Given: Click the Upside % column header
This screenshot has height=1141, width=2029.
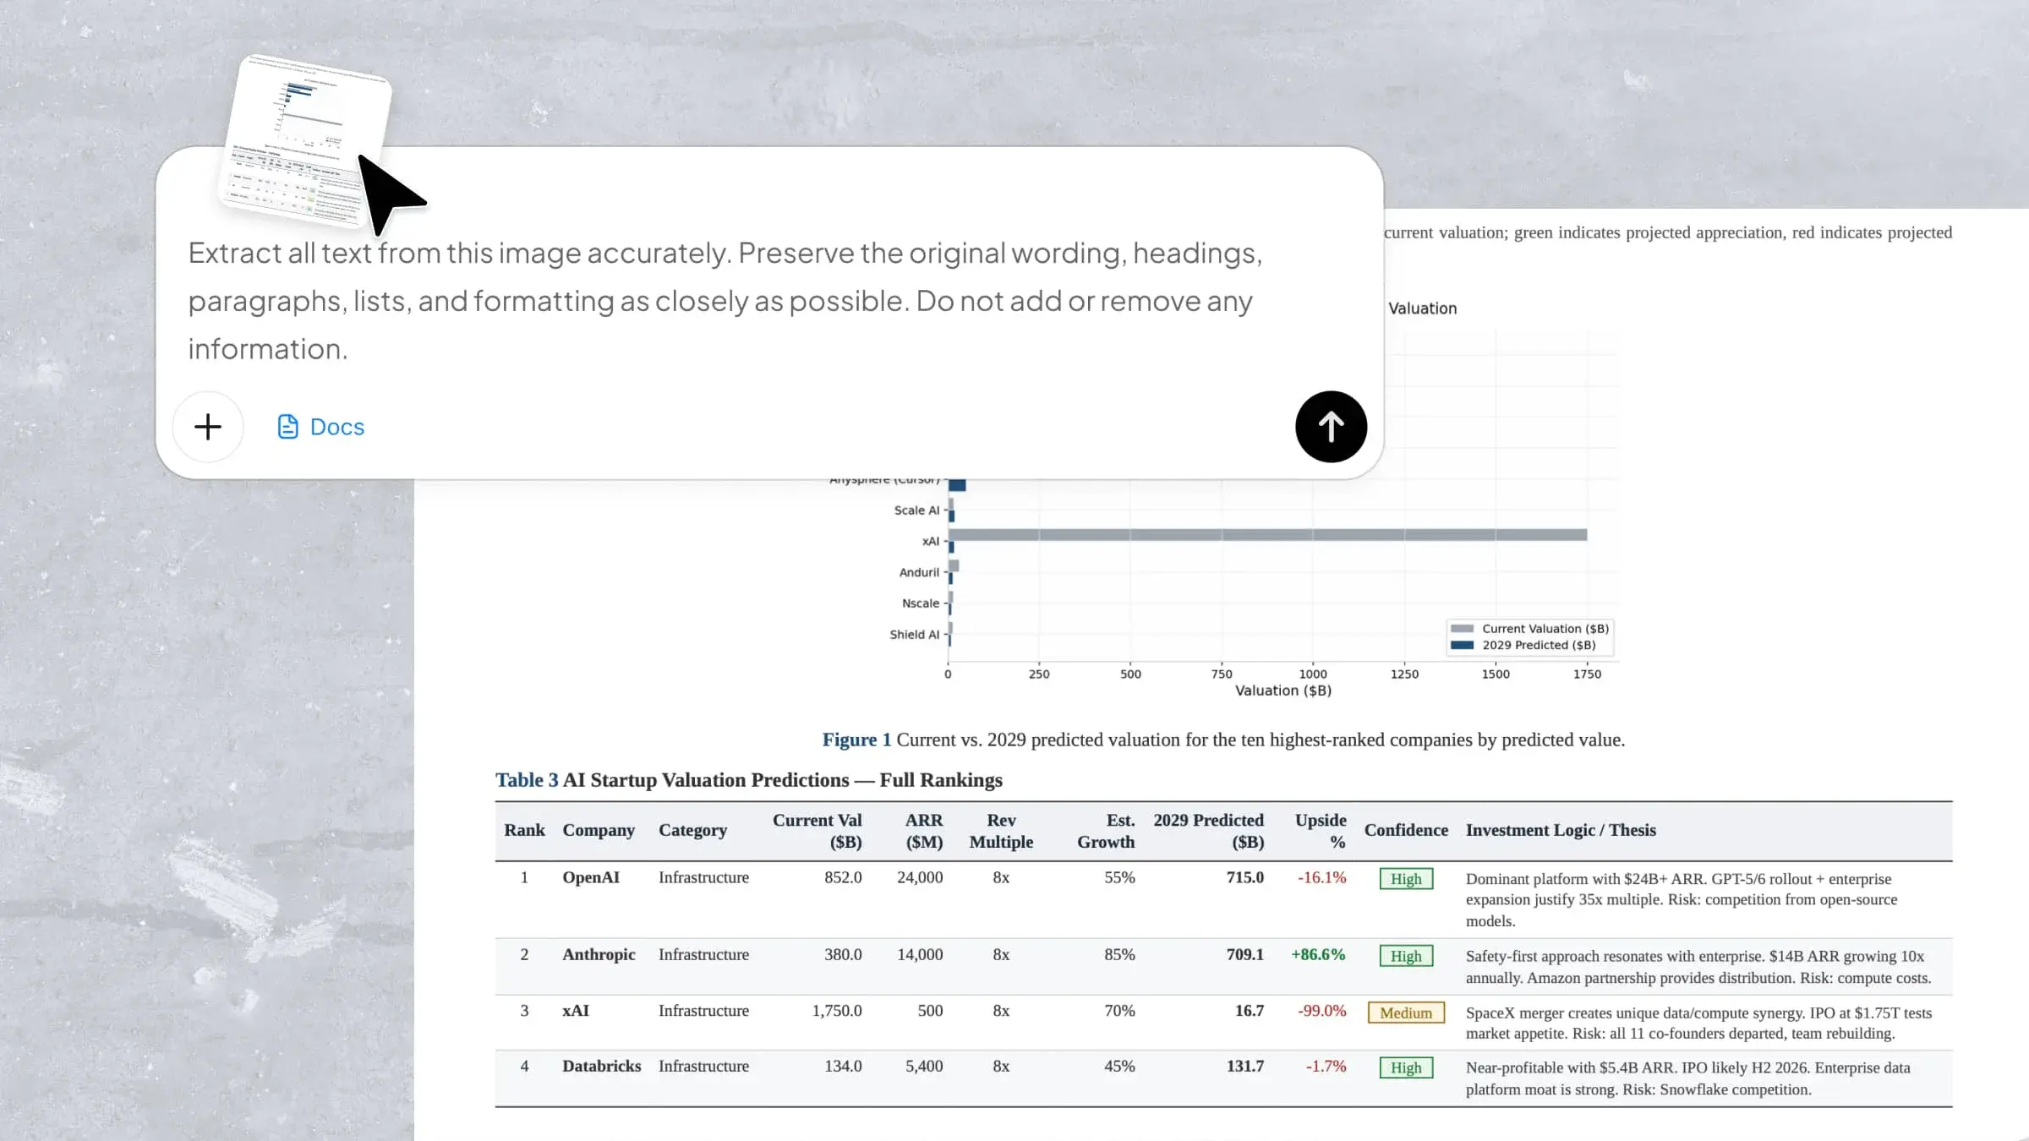Looking at the screenshot, I should (x=1321, y=831).
